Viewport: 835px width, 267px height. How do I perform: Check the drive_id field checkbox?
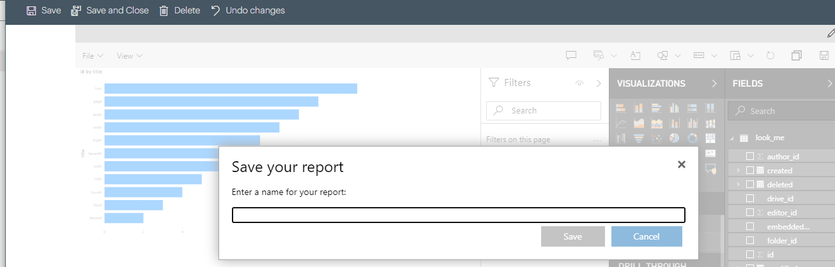click(x=750, y=198)
